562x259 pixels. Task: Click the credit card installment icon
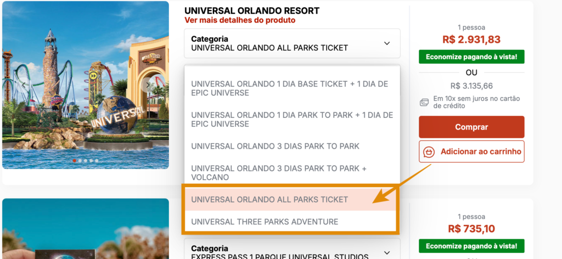click(424, 103)
